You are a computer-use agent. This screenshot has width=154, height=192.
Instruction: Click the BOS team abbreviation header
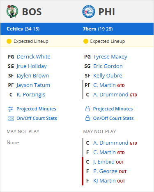coord(32,12)
